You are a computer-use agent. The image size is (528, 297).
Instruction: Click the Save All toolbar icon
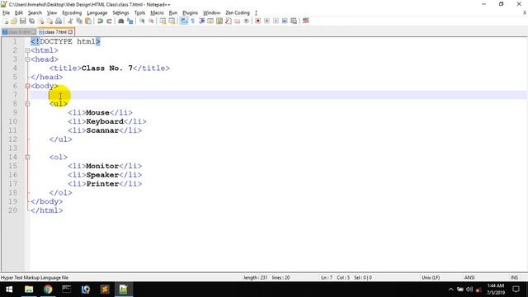pyautogui.click(x=32, y=21)
